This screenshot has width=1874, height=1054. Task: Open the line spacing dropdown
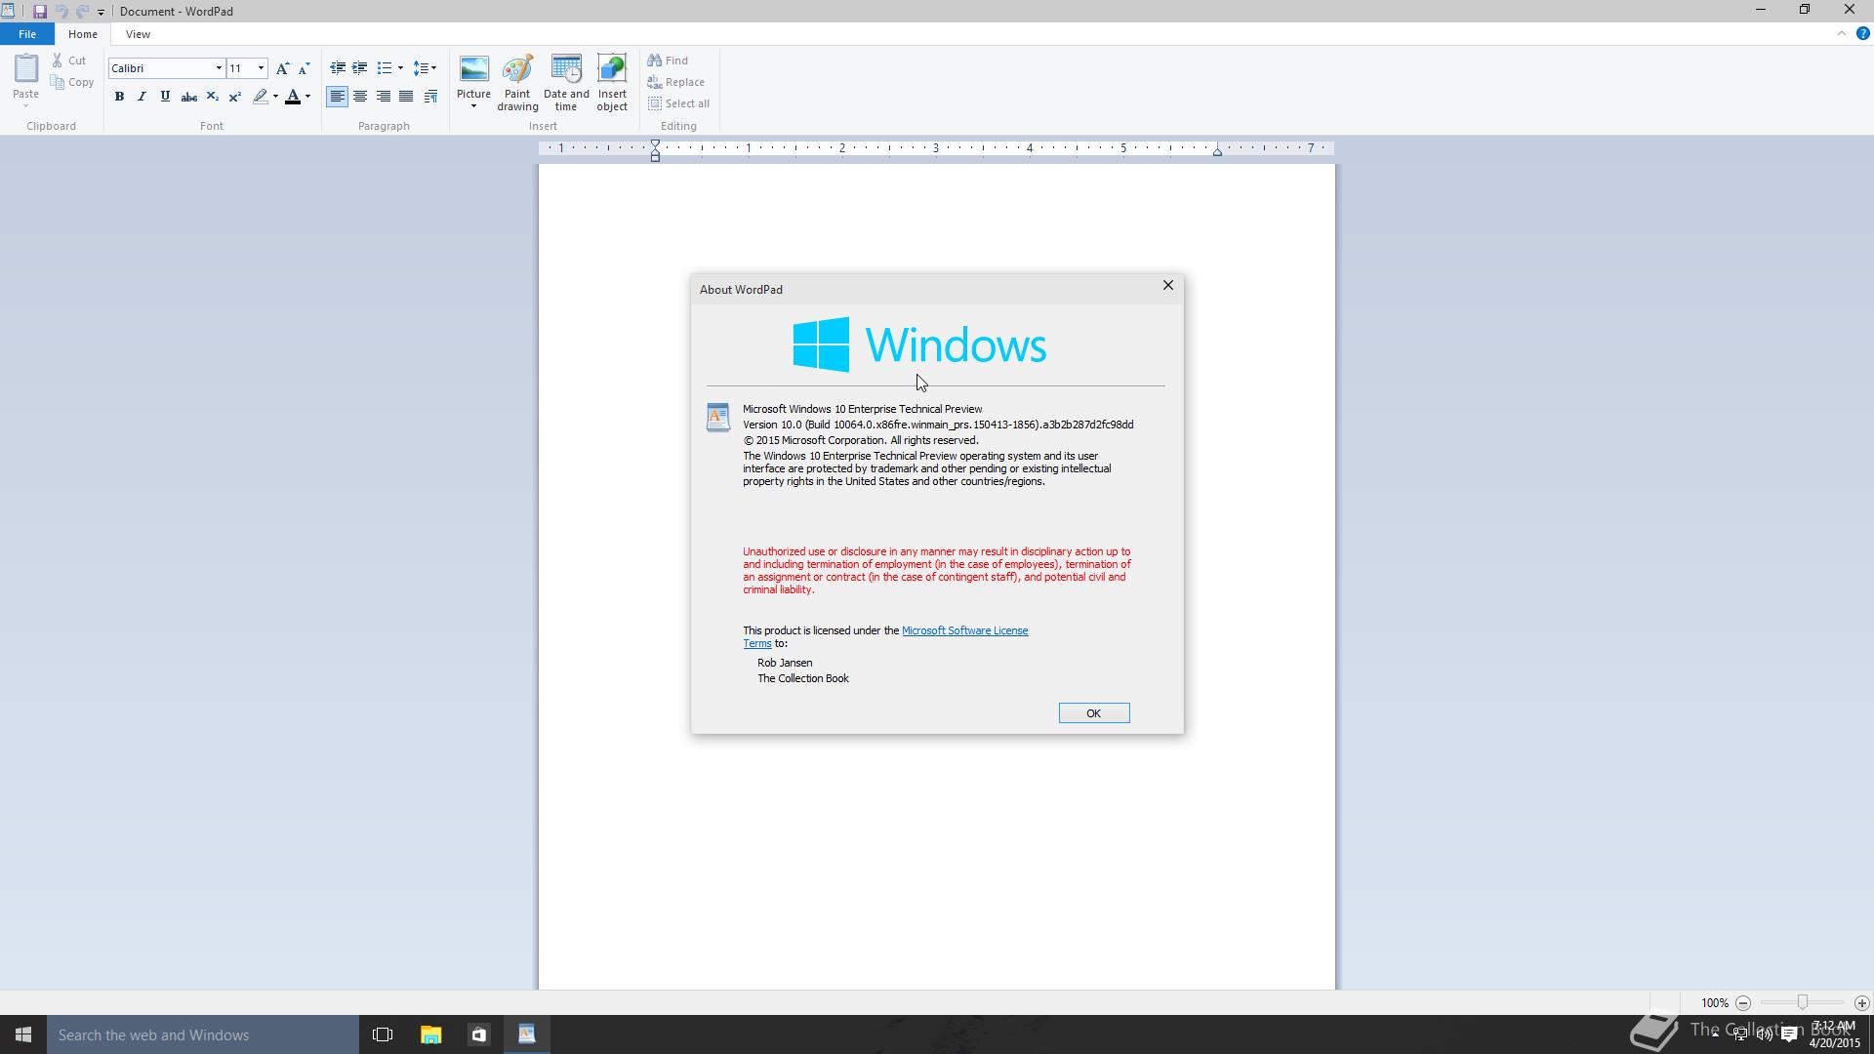coord(425,68)
